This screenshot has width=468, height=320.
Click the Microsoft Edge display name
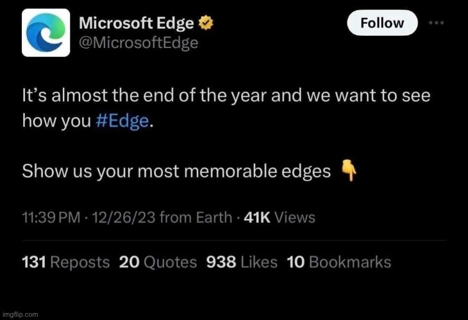(137, 23)
